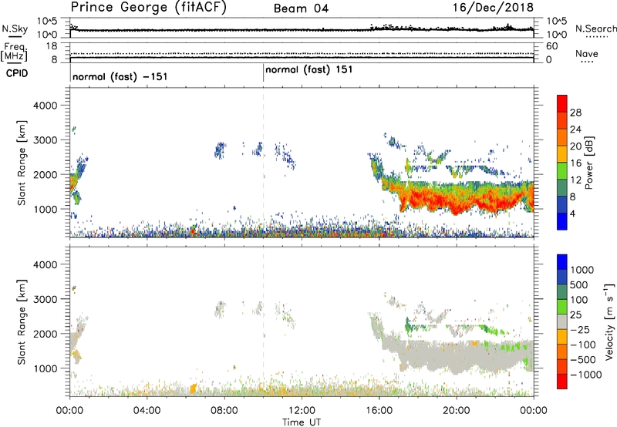This screenshot has width=617, height=427.
Task: Click the 'Slant Range [km]' label of power panel
Action: [x=22, y=163]
